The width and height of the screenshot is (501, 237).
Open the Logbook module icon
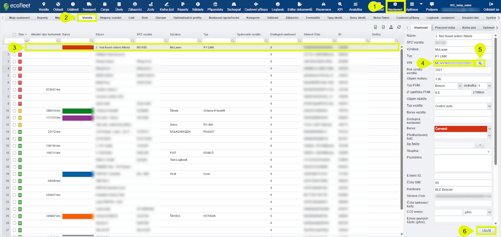tap(277, 7)
